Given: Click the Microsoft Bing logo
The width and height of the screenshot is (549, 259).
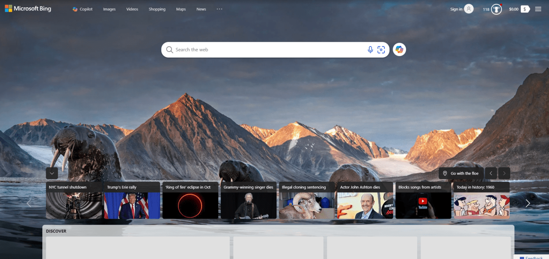Looking at the screenshot, I should (x=28, y=9).
